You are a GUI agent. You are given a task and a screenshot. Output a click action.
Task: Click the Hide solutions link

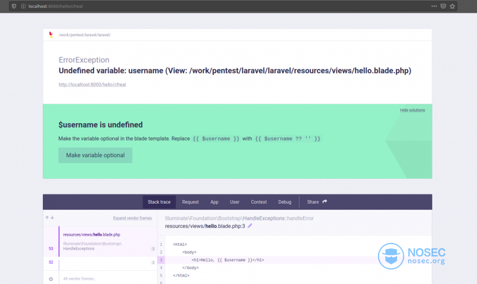(x=412, y=110)
